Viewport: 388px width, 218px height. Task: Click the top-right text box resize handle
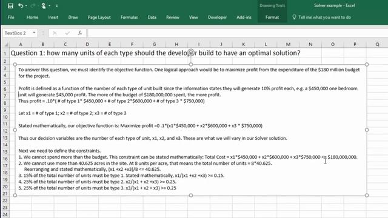tap(367, 65)
